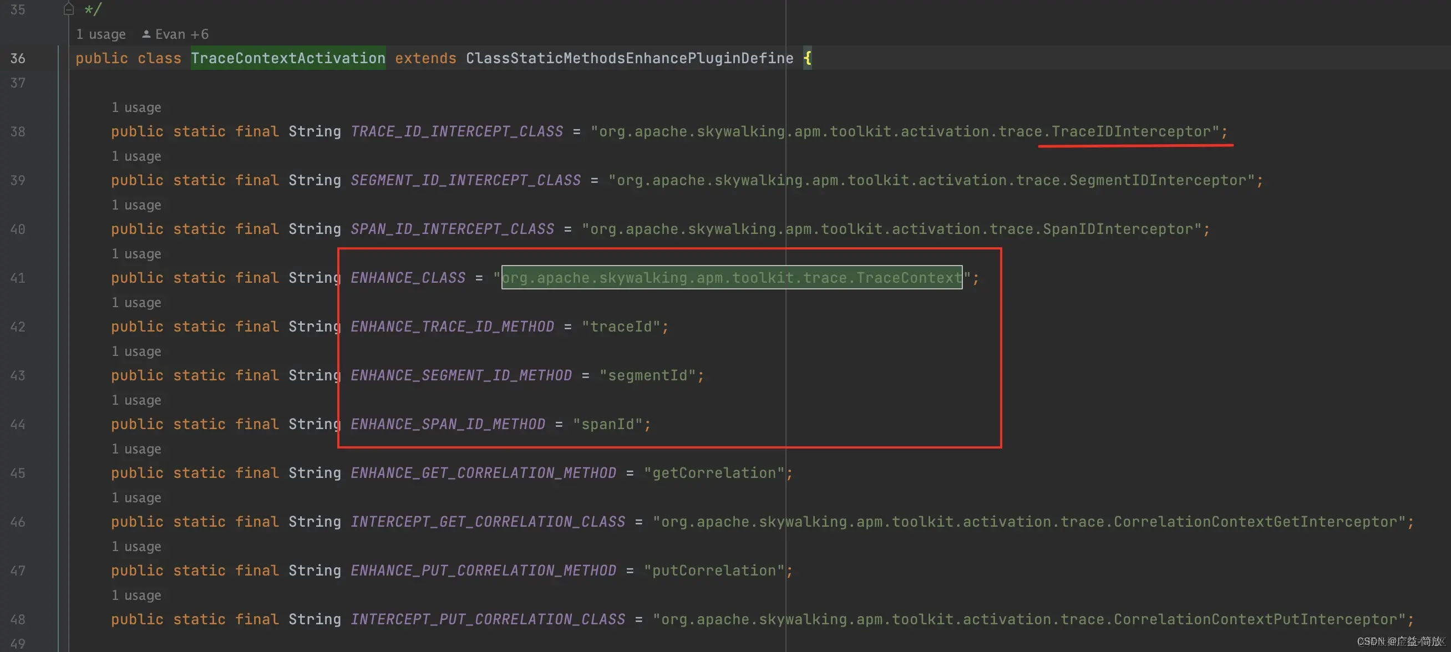Click the opening brace of the class body
1451x652 pixels.
(807, 58)
